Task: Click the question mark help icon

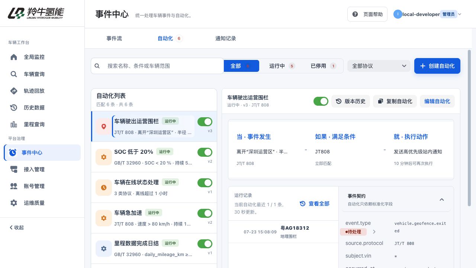Action: click(355, 14)
